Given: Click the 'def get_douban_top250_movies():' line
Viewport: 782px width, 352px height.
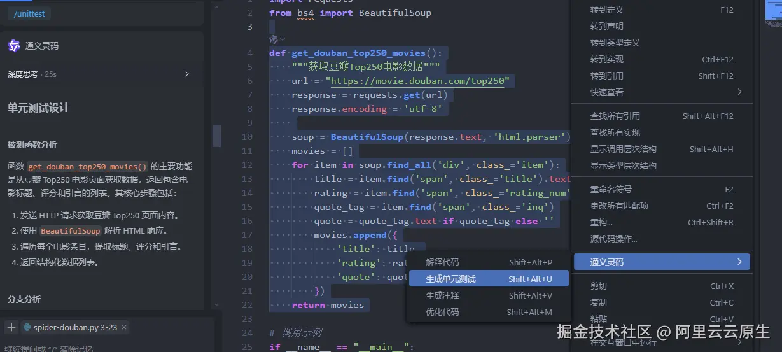Looking at the screenshot, I should click(355, 53).
